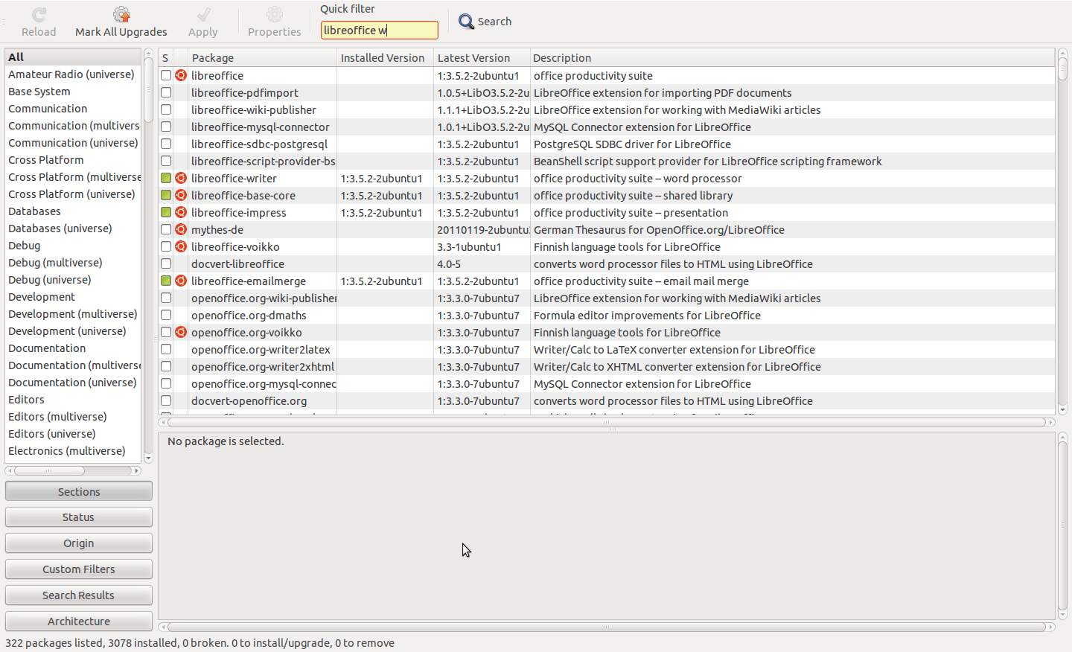Click the Ubuntu logo icon beside libreoffice-base-core
The width and height of the screenshot is (1072, 652).
[181, 195]
